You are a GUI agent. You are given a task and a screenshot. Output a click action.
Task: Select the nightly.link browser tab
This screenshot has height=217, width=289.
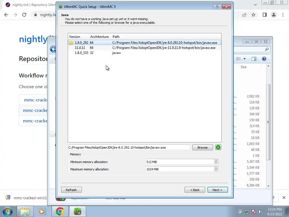click(30, 5)
